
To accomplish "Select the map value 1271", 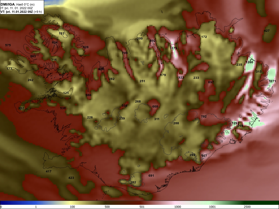I will tap(272, 81).
